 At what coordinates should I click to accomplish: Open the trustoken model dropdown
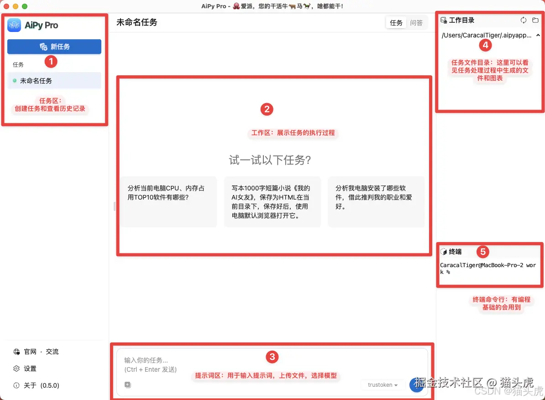tap(382, 384)
